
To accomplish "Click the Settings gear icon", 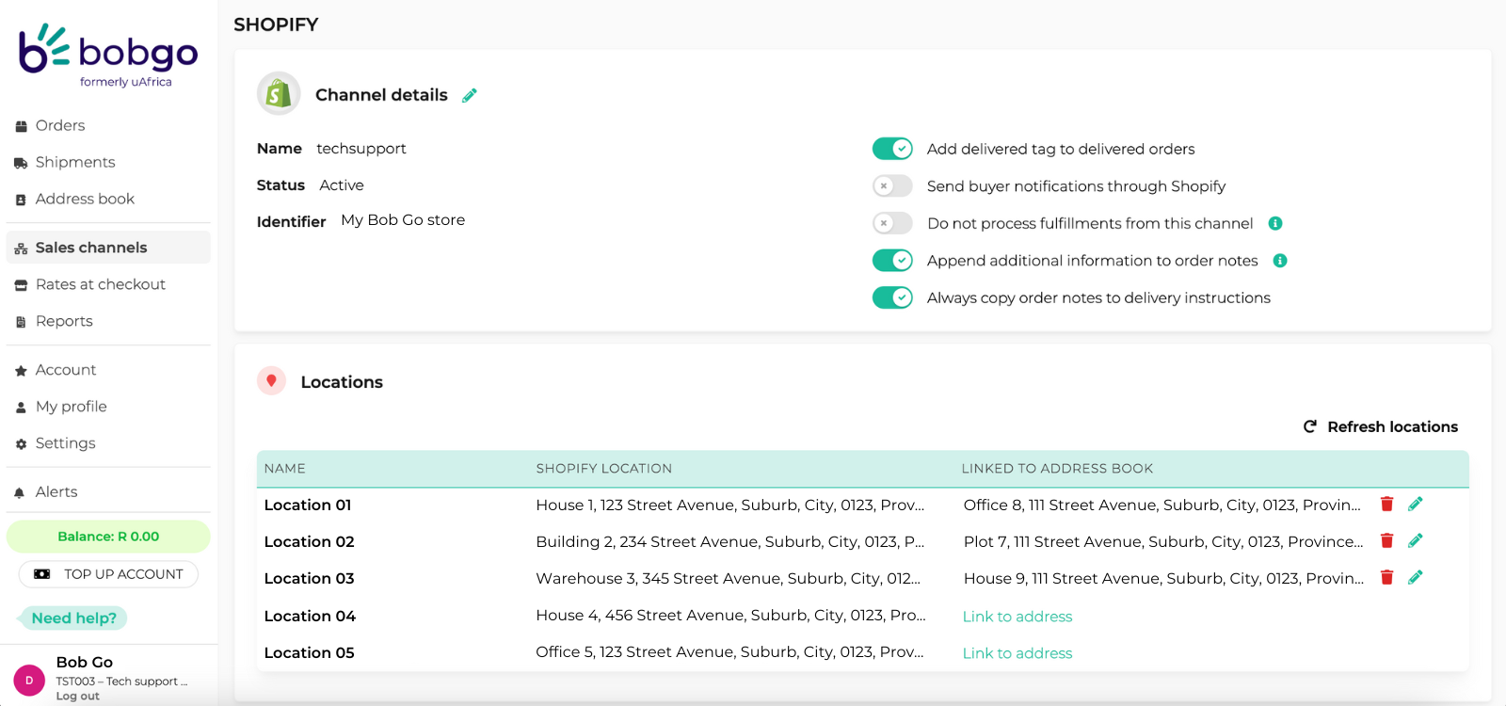I will 21,444.
